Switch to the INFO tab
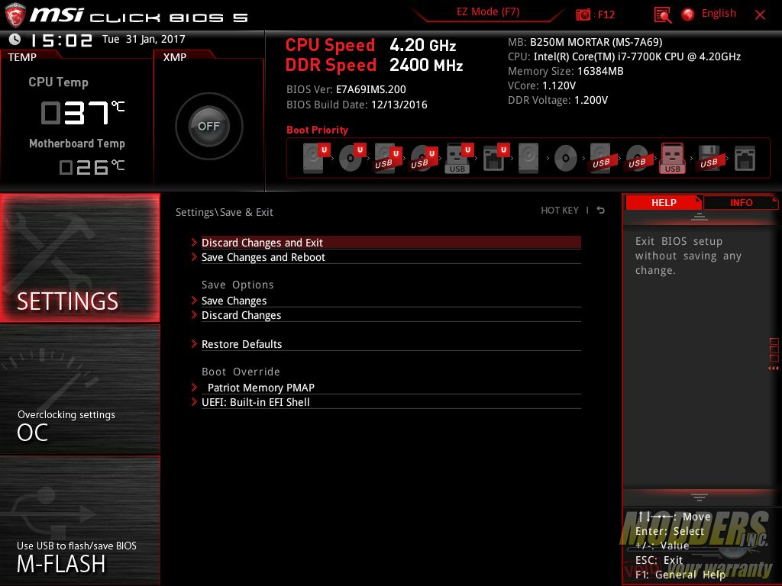782x586 pixels. (x=741, y=202)
